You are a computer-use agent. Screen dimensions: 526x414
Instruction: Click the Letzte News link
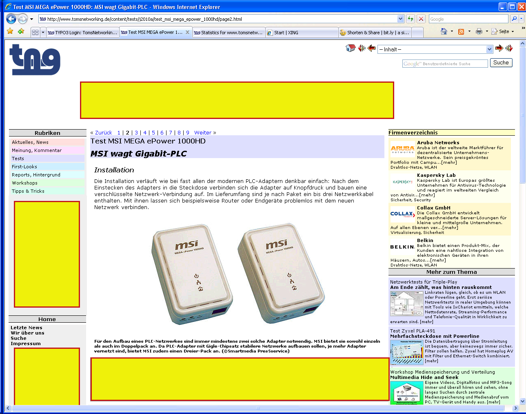coord(27,328)
